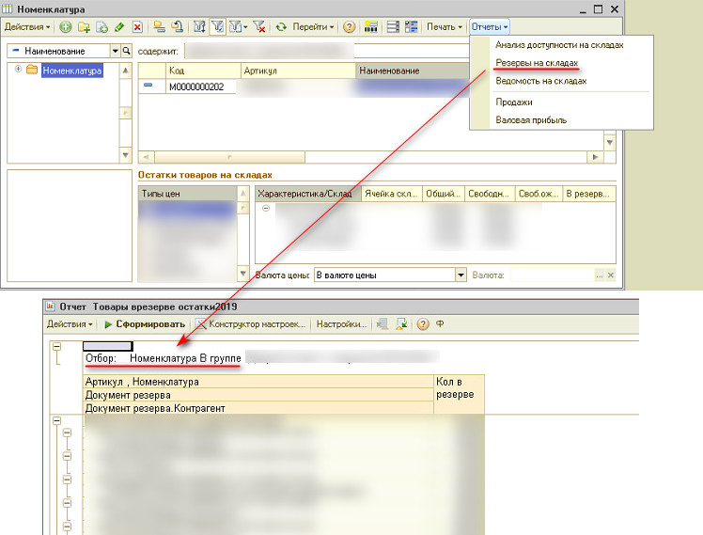Click the Disable filter funnel icon
The image size is (703, 535).
258,27
